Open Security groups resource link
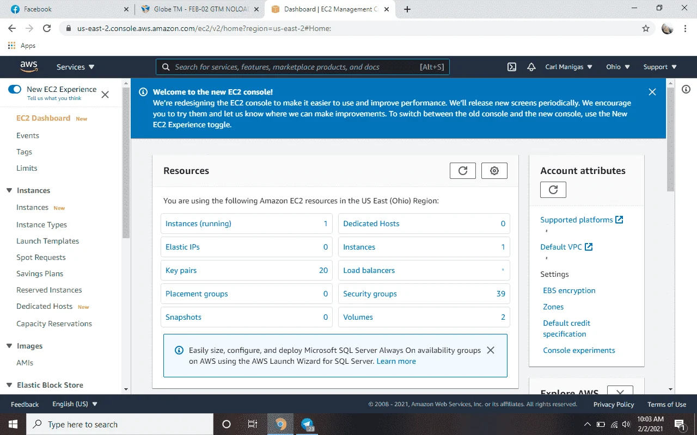697x435 pixels. (370, 294)
